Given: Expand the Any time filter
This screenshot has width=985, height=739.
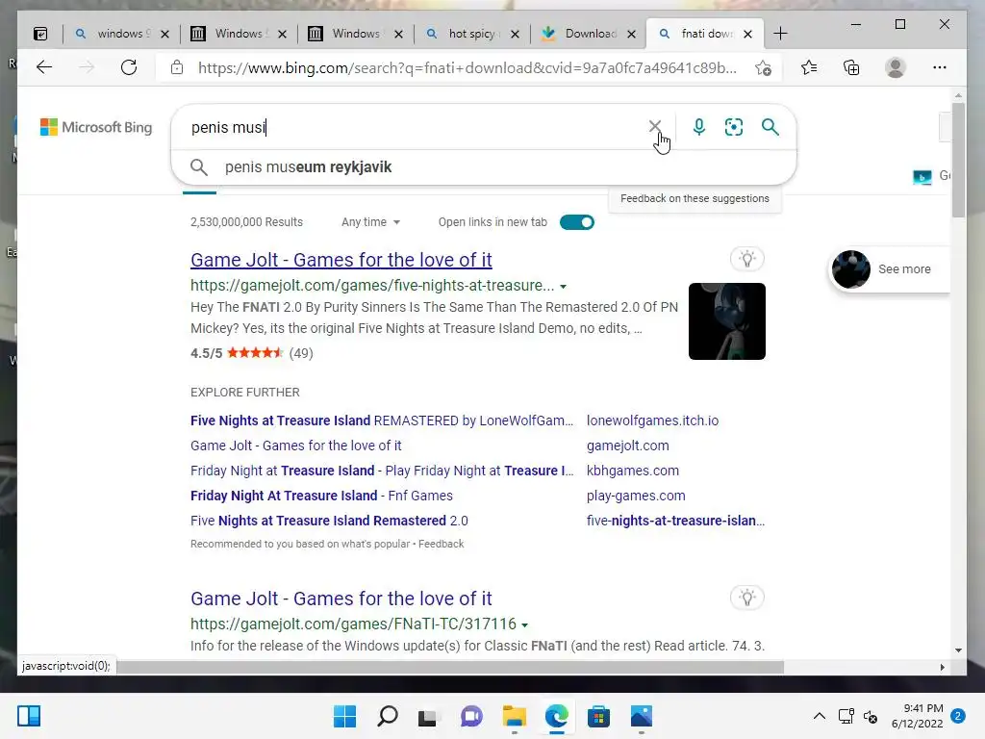Looking at the screenshot, I should pyautogui.click(x=370, y=222).
